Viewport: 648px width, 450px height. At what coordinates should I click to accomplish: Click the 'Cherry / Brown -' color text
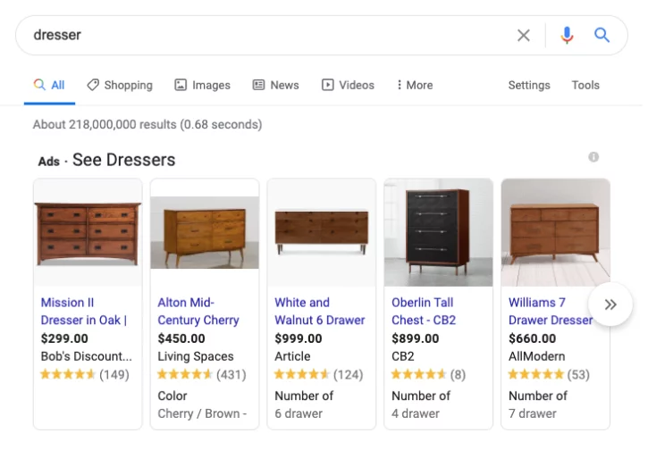tap(202, 413)
